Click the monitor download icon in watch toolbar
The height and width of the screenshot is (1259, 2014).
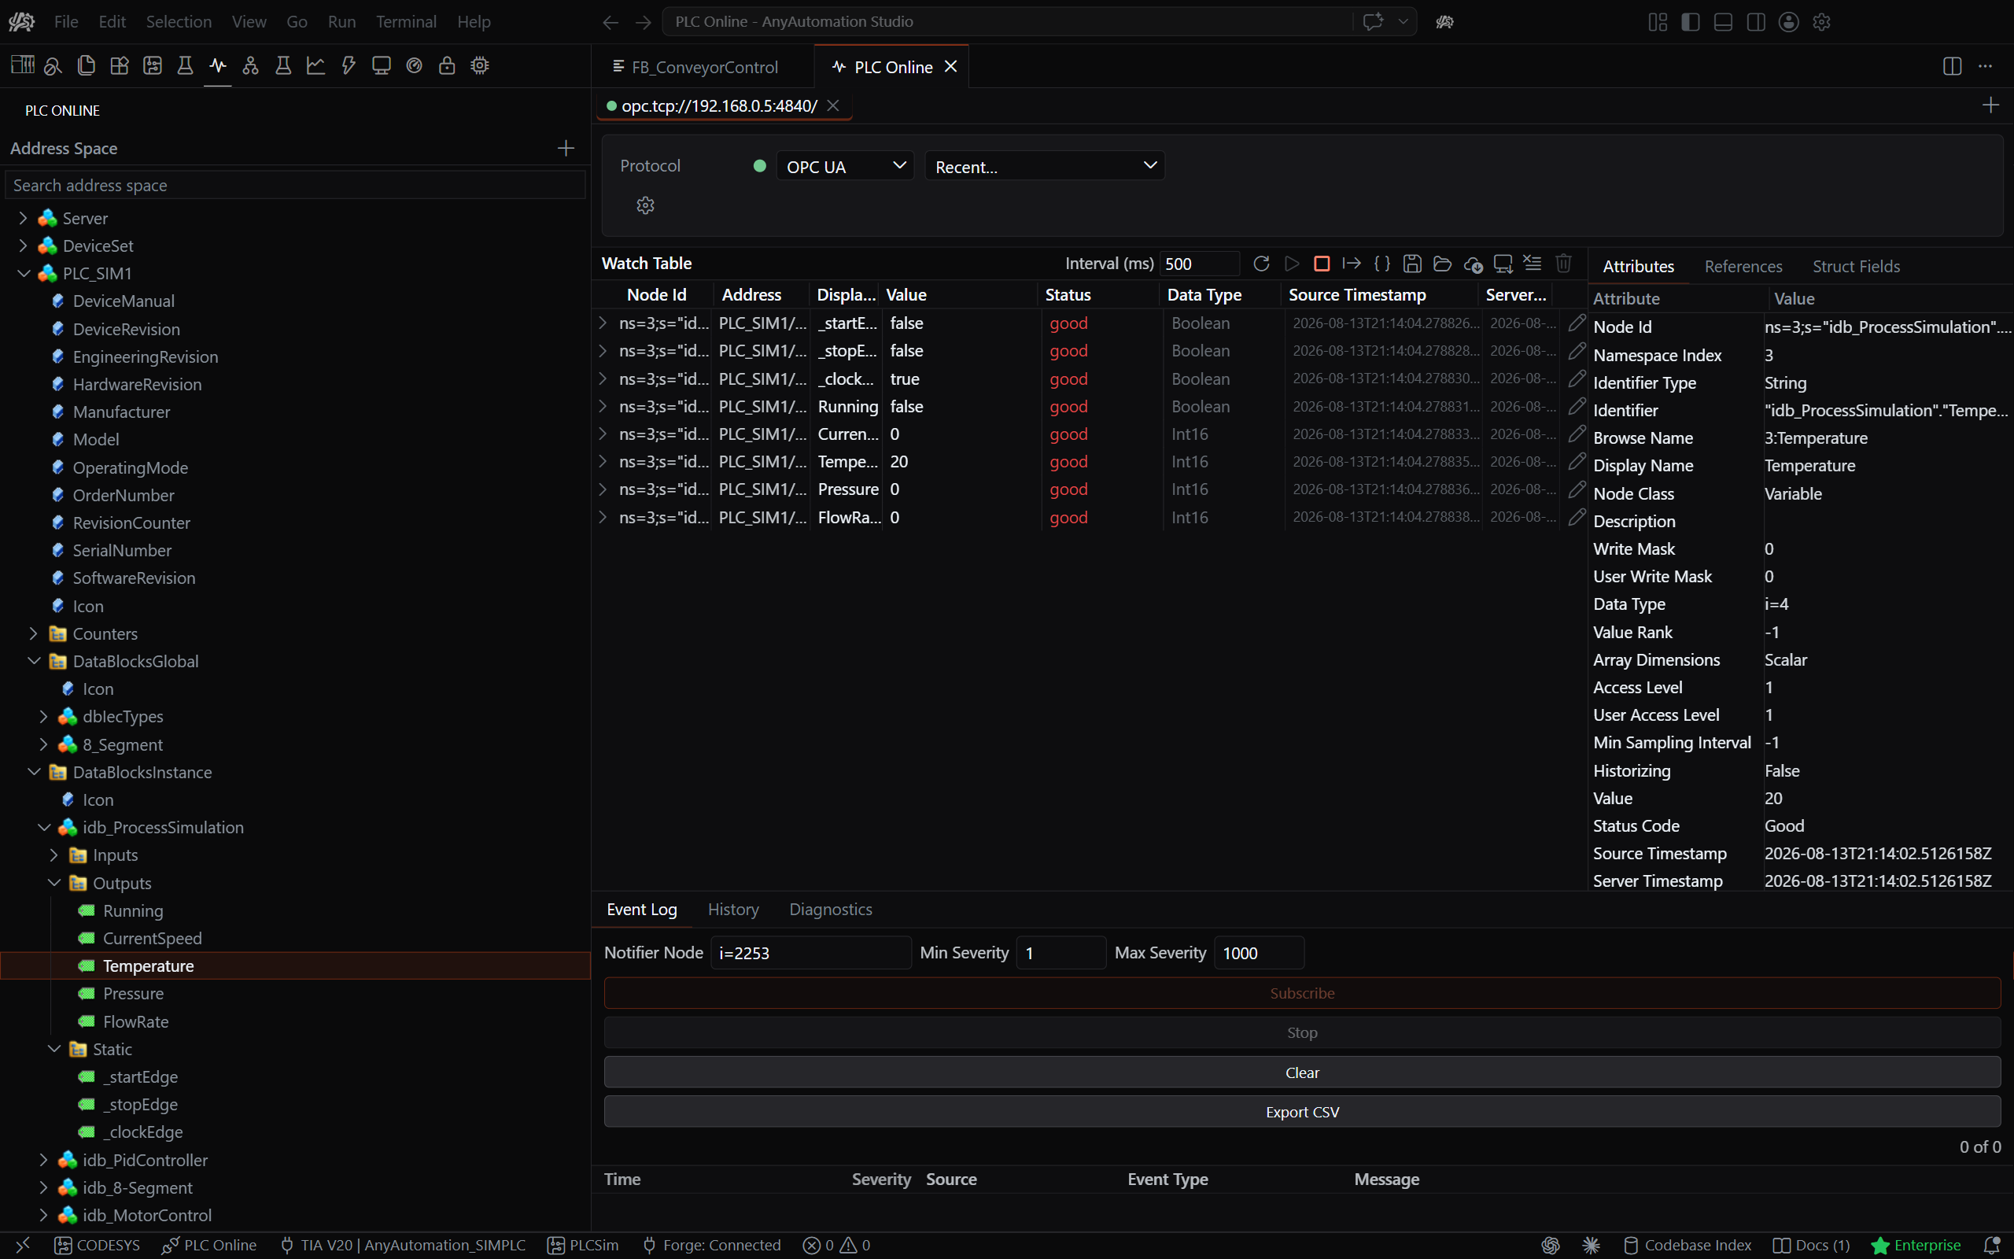(1503, 264)
